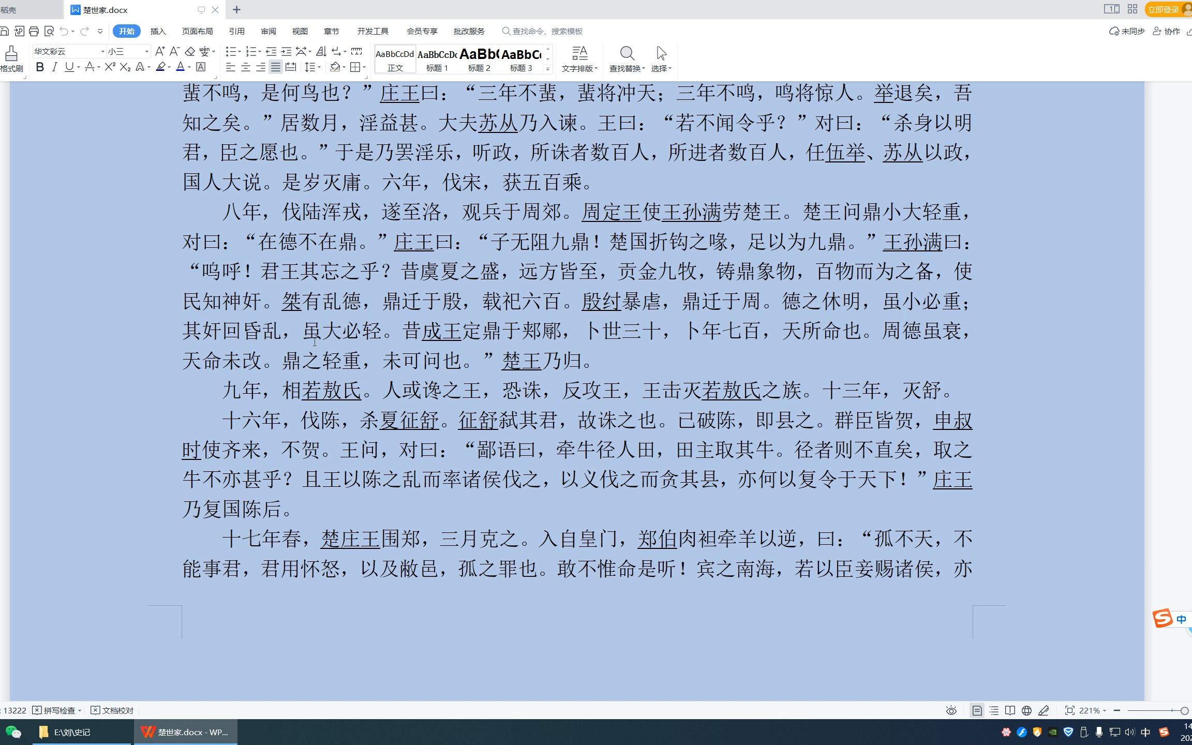Click fit-page zoom icon in status bar
The width and height of the screenshot is (1192, 745).
[x=1070, y=710]
